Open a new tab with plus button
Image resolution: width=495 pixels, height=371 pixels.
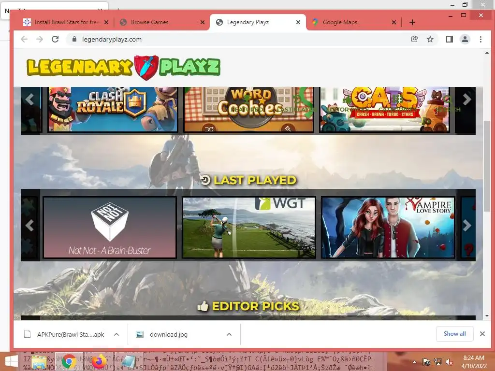pyautogui.click(x=412, y=22)
